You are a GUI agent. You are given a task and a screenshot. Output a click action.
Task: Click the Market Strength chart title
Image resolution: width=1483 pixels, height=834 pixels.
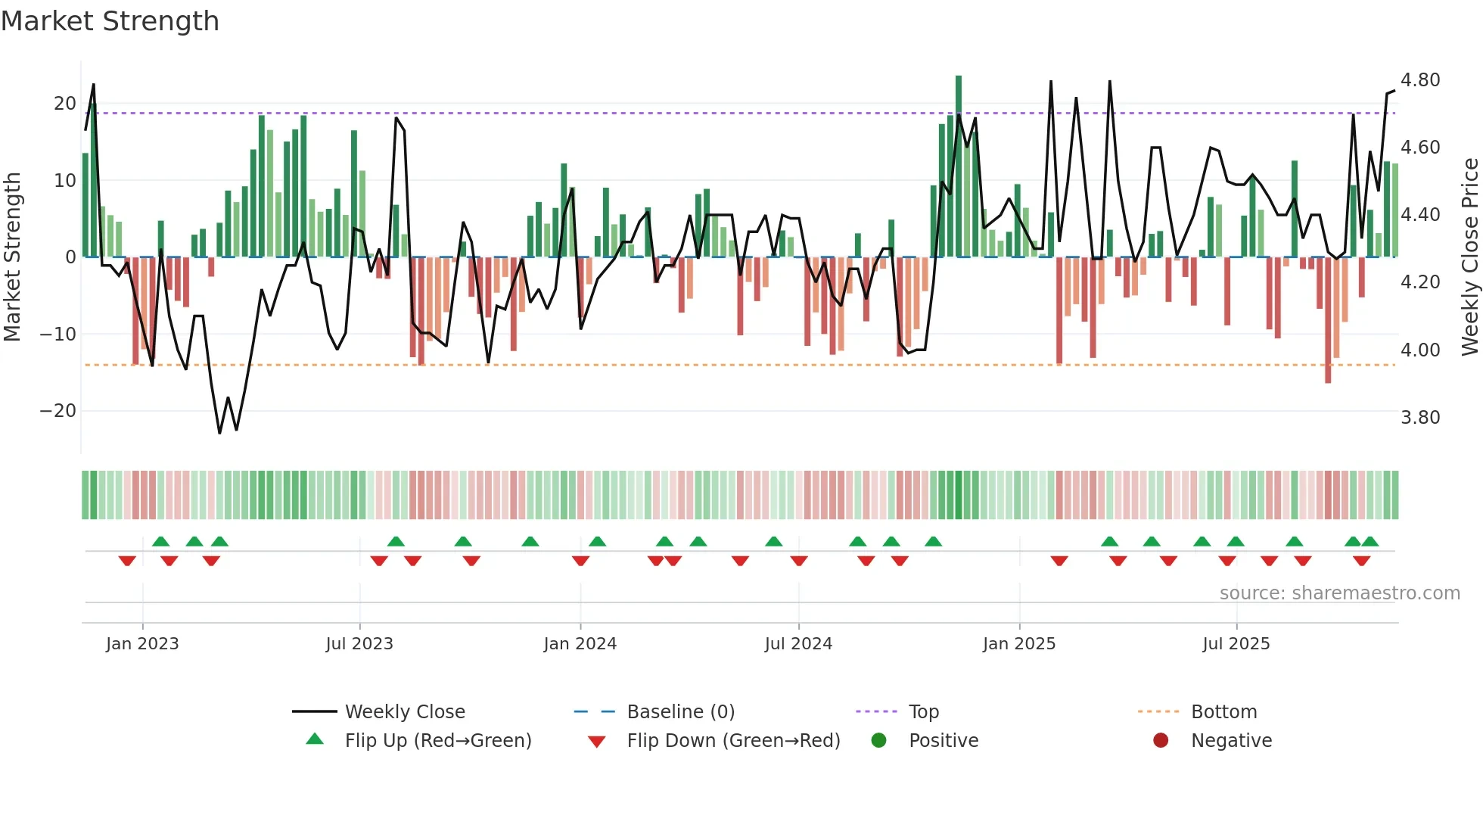[x=110, y=21]
